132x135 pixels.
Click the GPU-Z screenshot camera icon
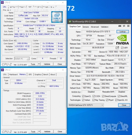[x=120, y=26]
